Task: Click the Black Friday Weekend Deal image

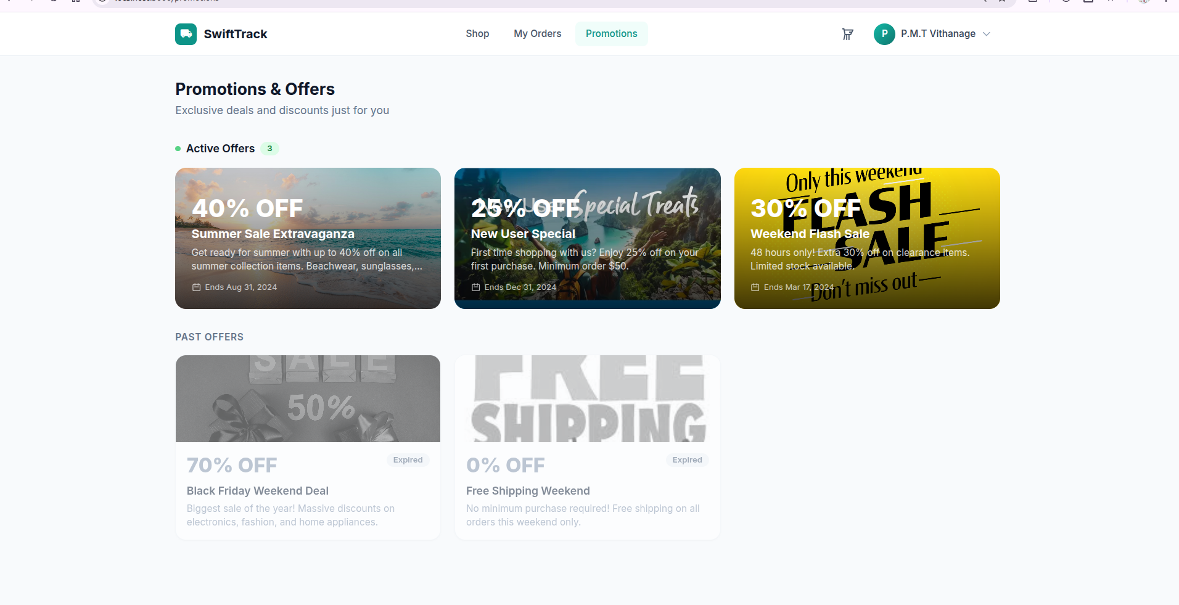Action: 308,398
